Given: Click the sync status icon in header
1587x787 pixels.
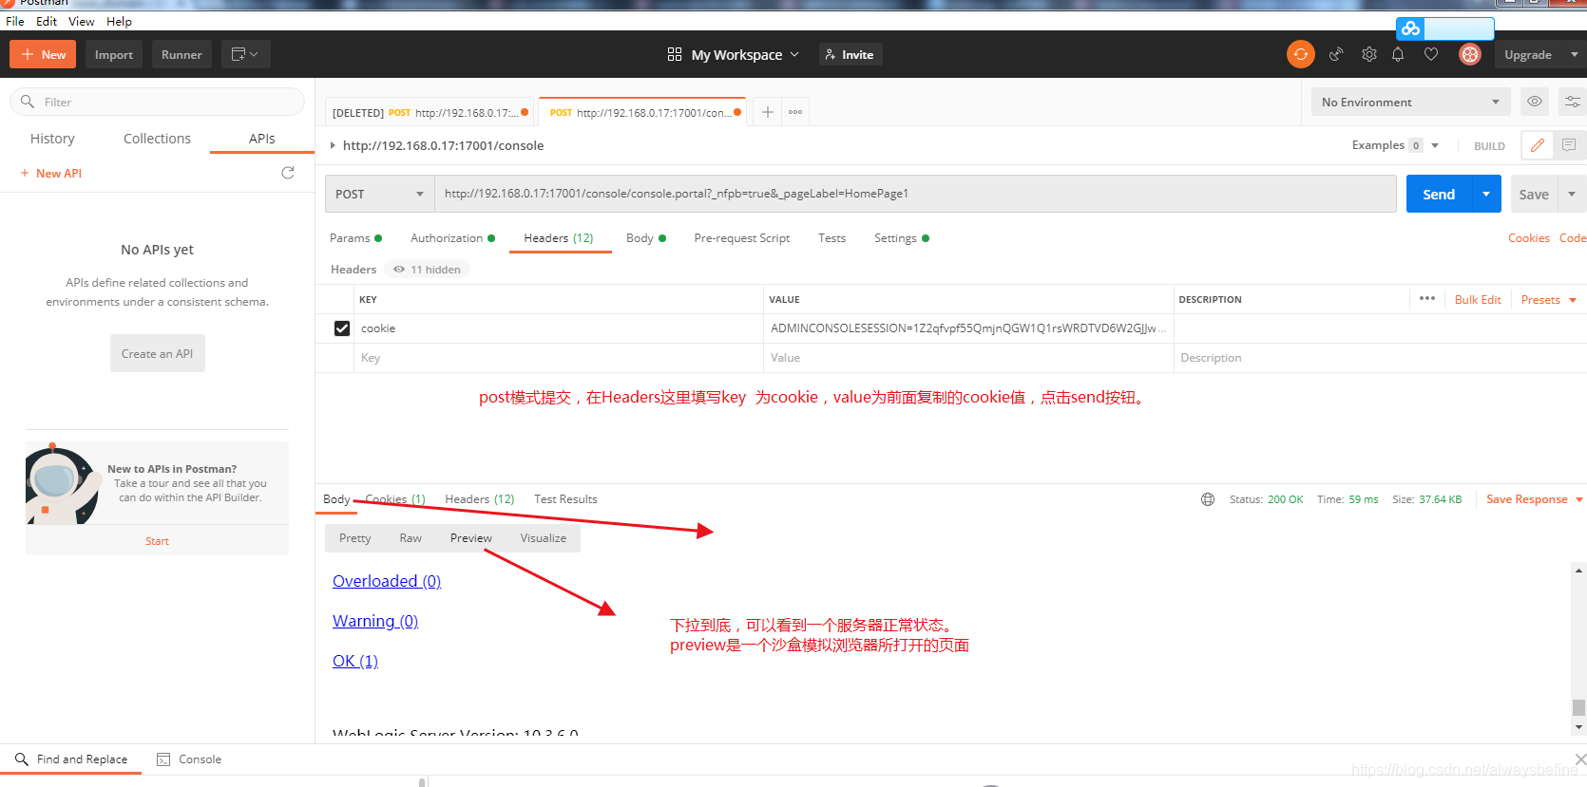Looking at the screenshot, I should tap(1300, 54).
